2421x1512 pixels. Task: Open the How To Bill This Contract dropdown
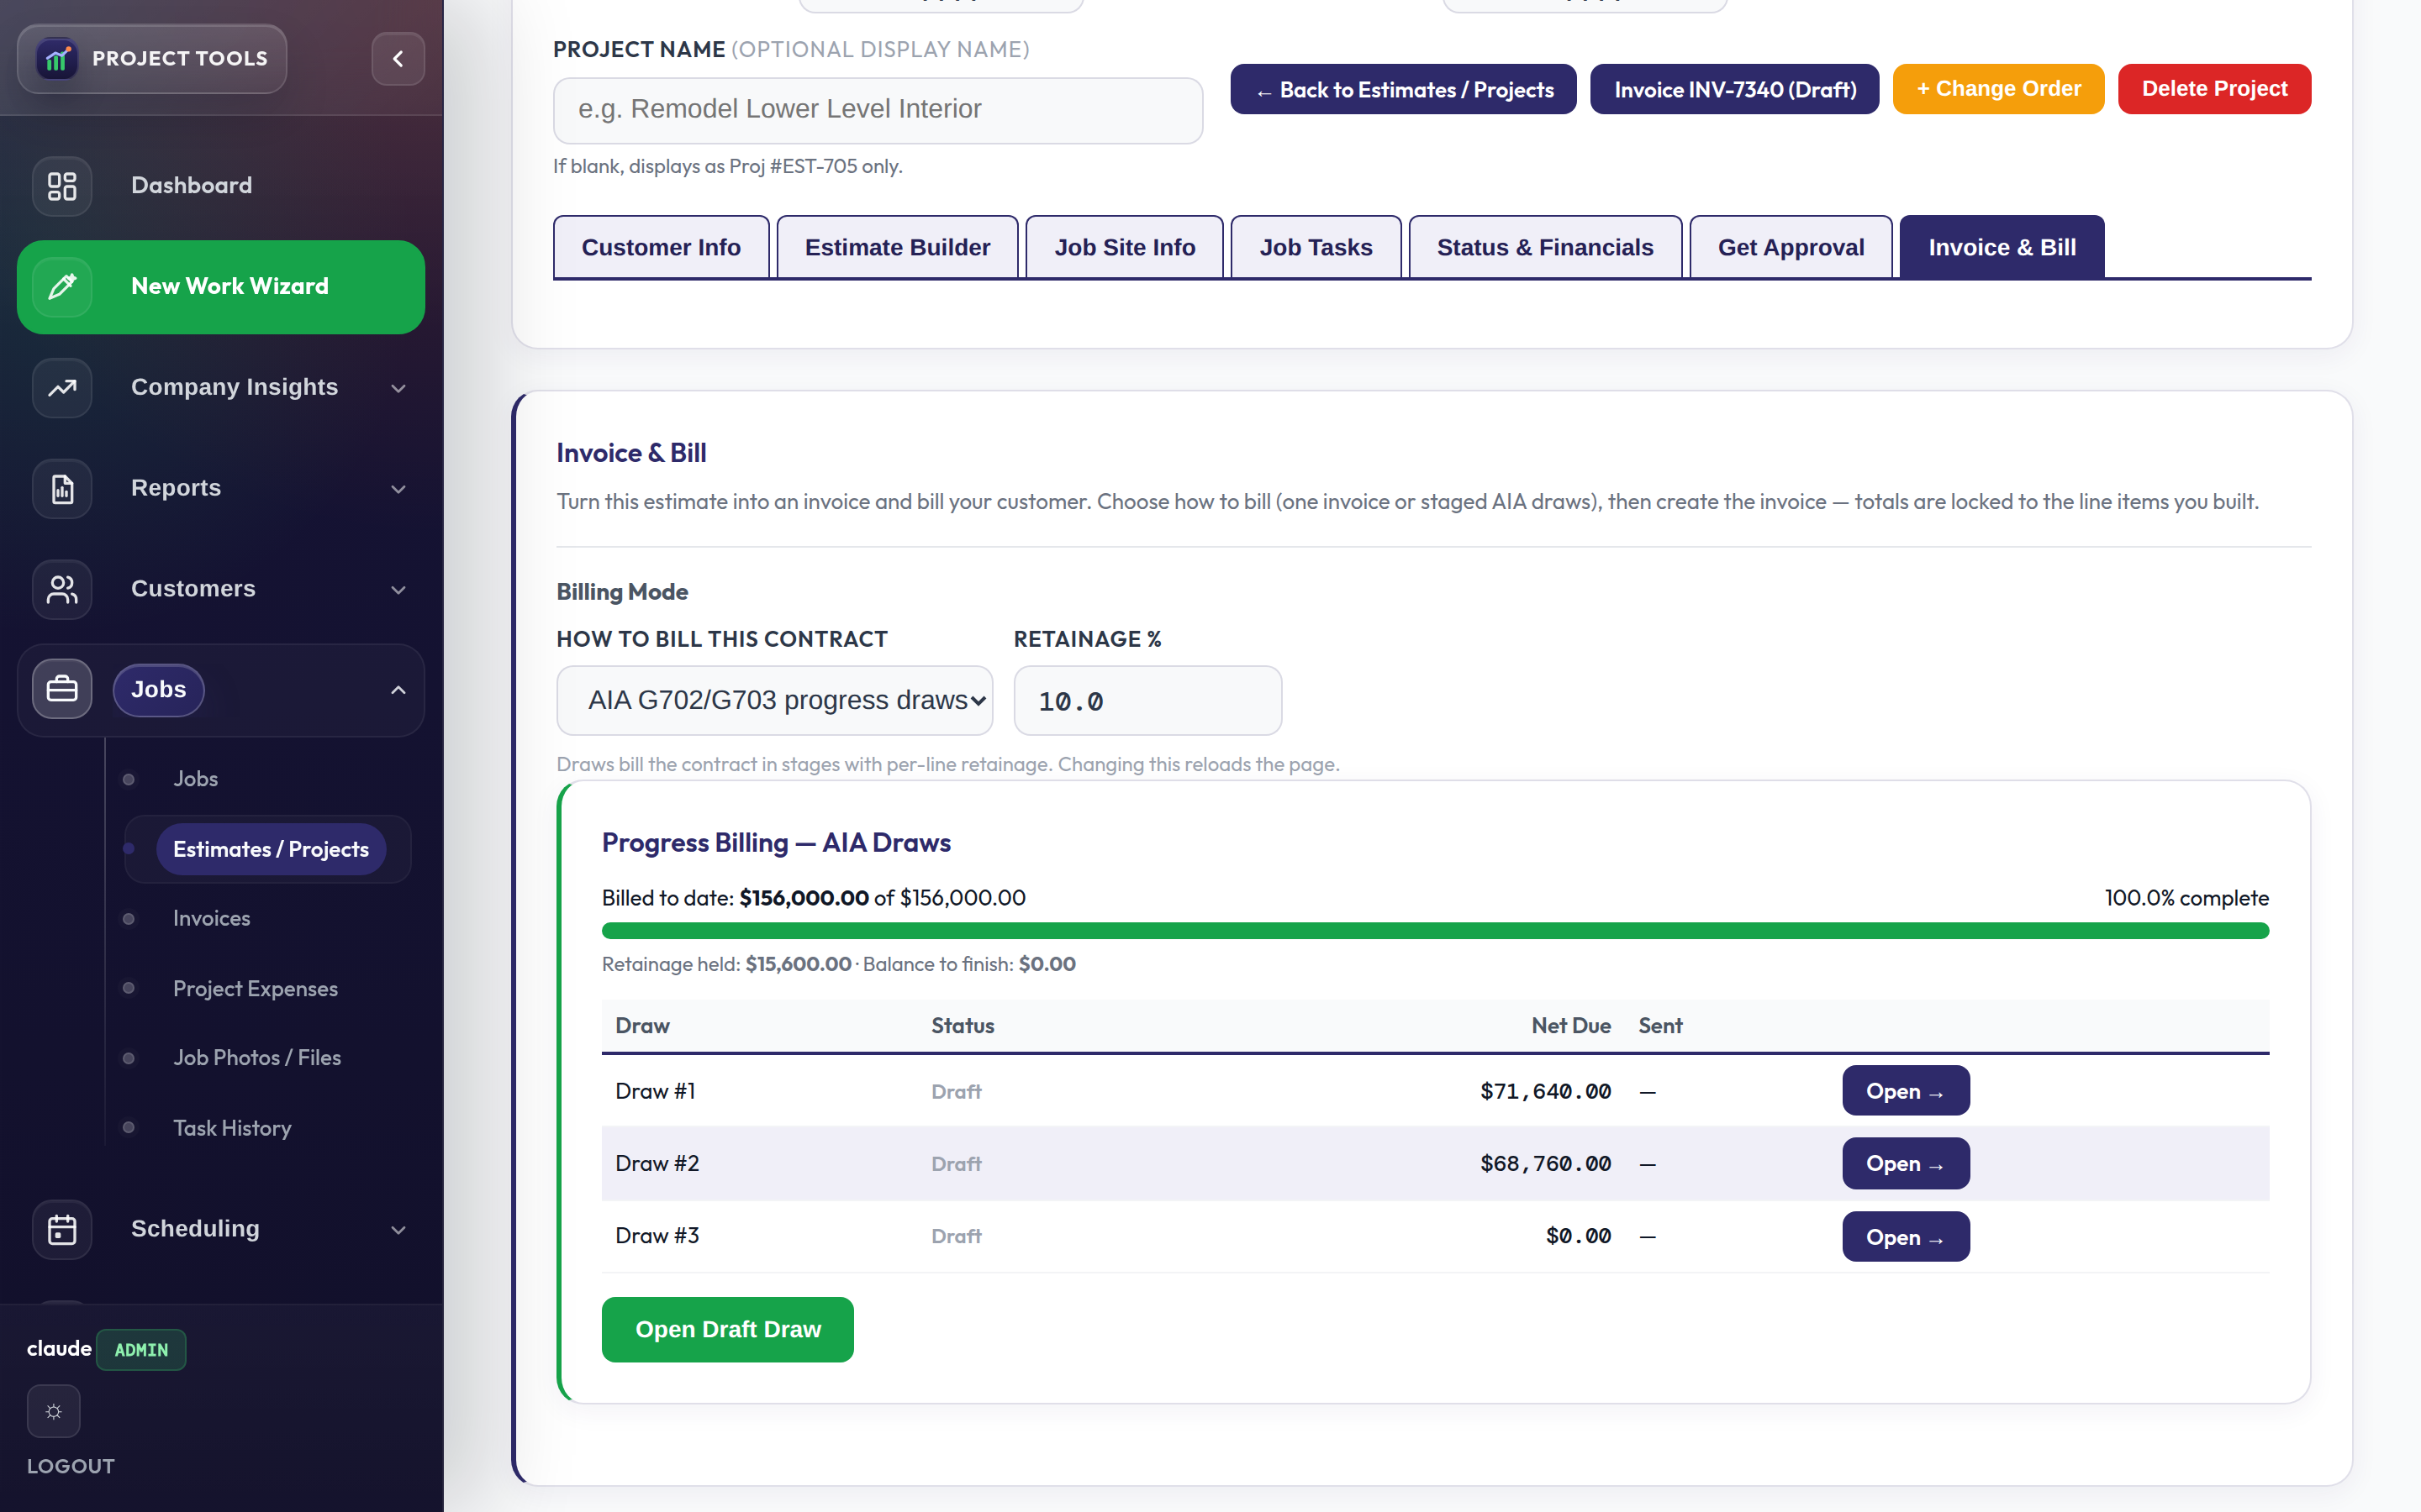click(x=774, y=700)
